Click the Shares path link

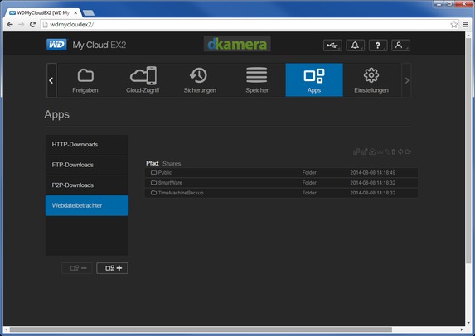click(x=172, y=164)
